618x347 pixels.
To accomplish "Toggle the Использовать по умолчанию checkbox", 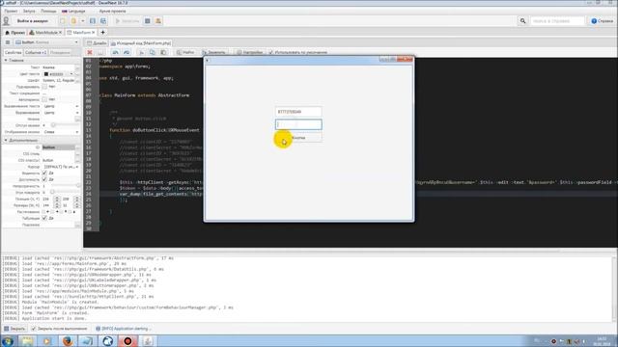I will point(270,52).
